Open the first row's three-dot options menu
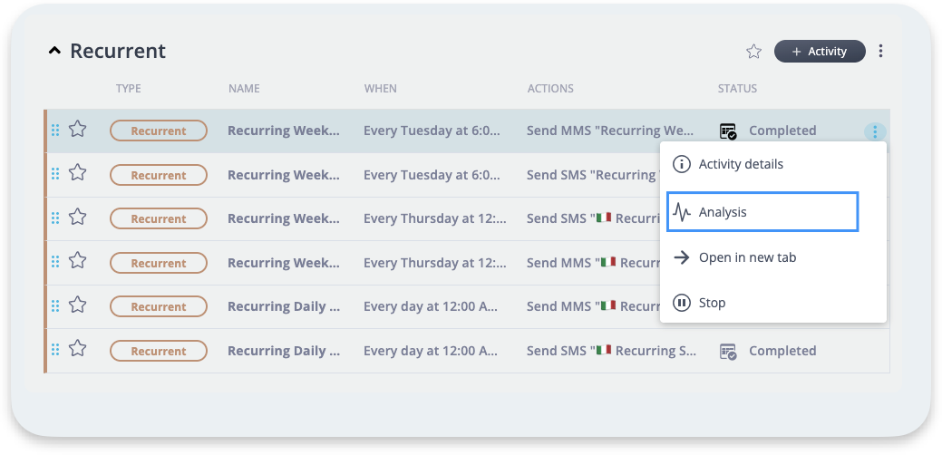942x455 pixels. pos(875,131)
